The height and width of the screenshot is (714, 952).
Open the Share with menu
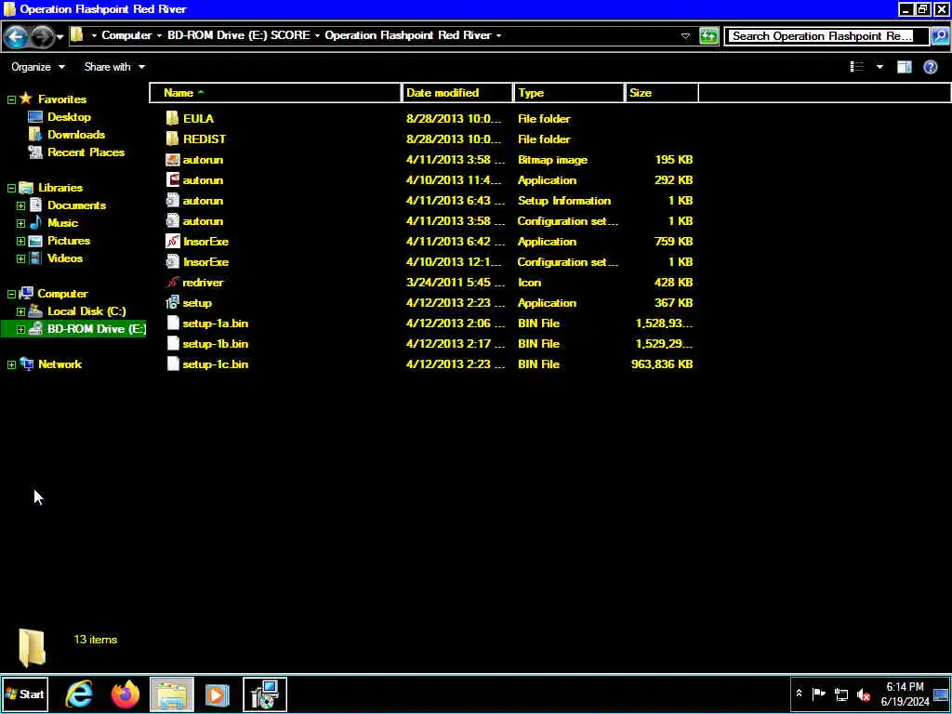click(114, 67)
